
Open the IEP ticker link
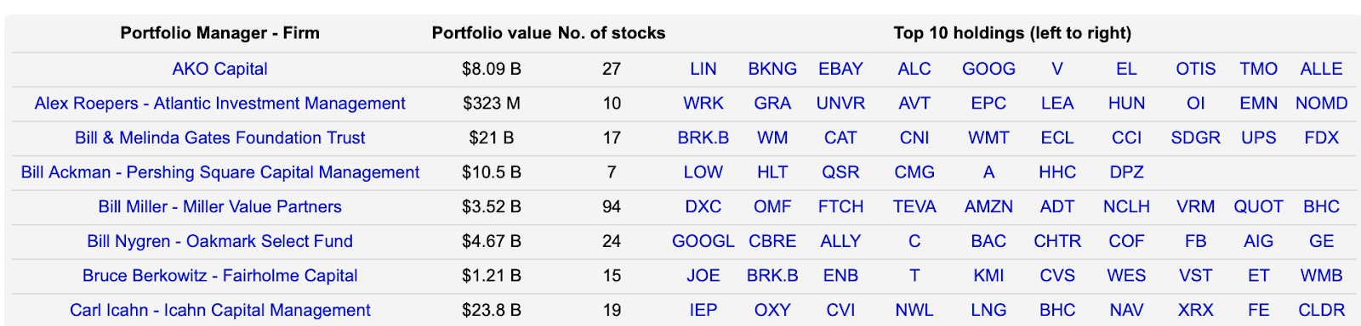(703, 311)
